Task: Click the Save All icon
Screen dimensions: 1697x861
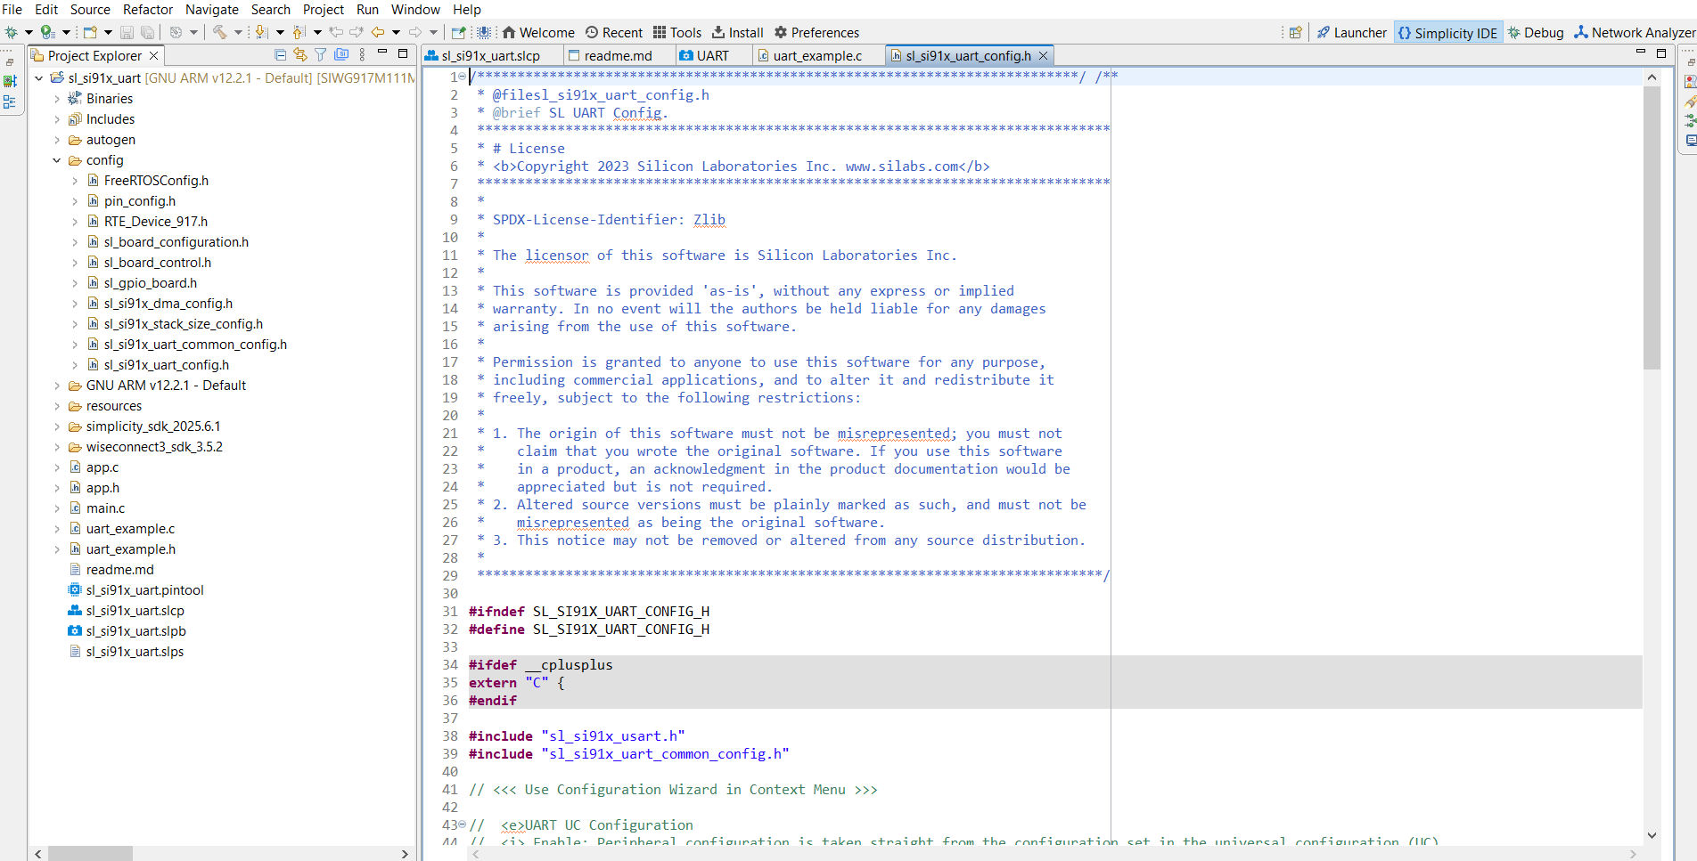Action: coord(147,32)
